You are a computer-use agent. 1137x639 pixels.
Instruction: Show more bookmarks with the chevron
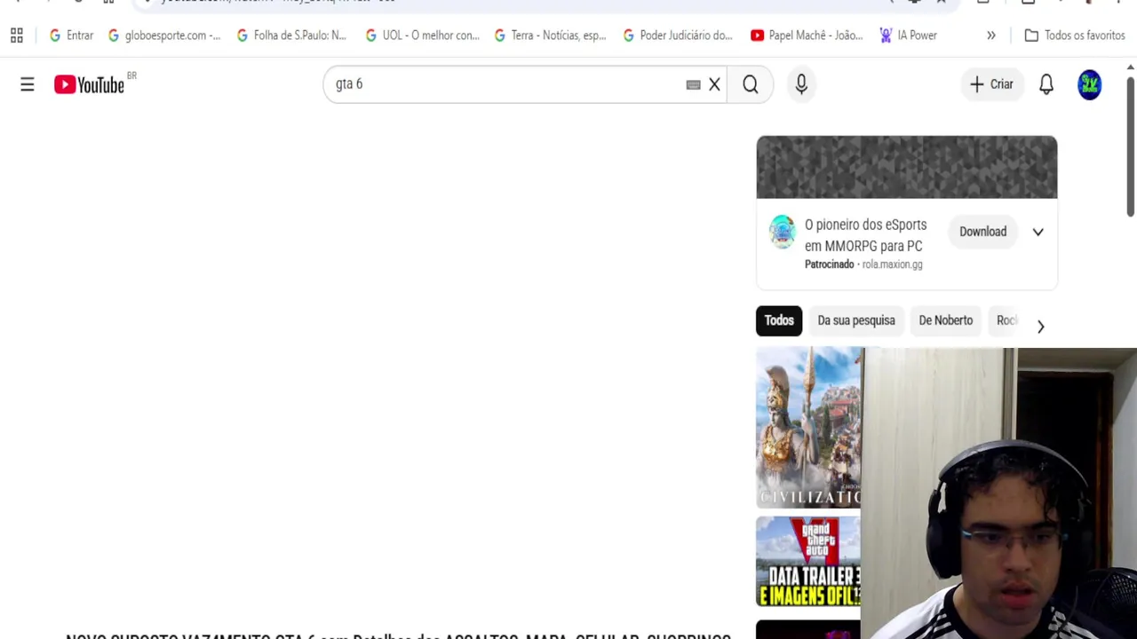click(x=991, y=35)
